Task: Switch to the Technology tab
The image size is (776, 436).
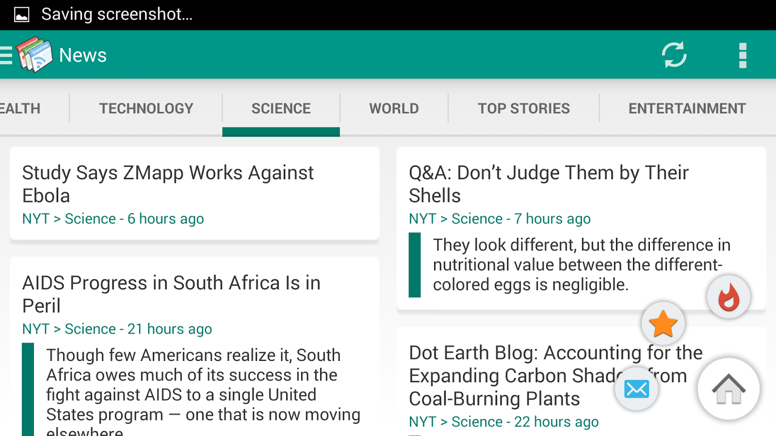Action: [x=146, y=109]
